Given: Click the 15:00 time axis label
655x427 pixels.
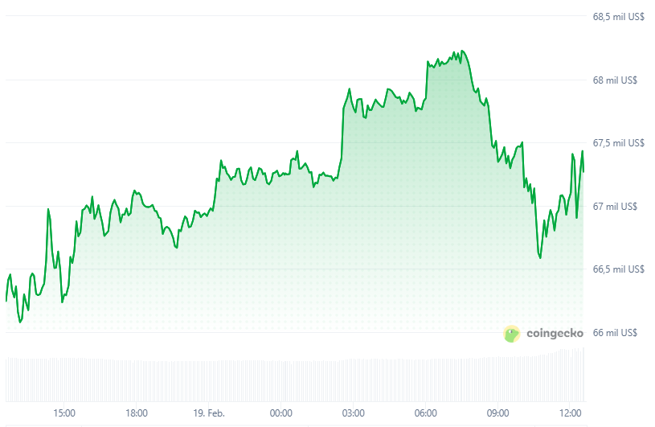Looking at the screenshot, I should 64,413.
